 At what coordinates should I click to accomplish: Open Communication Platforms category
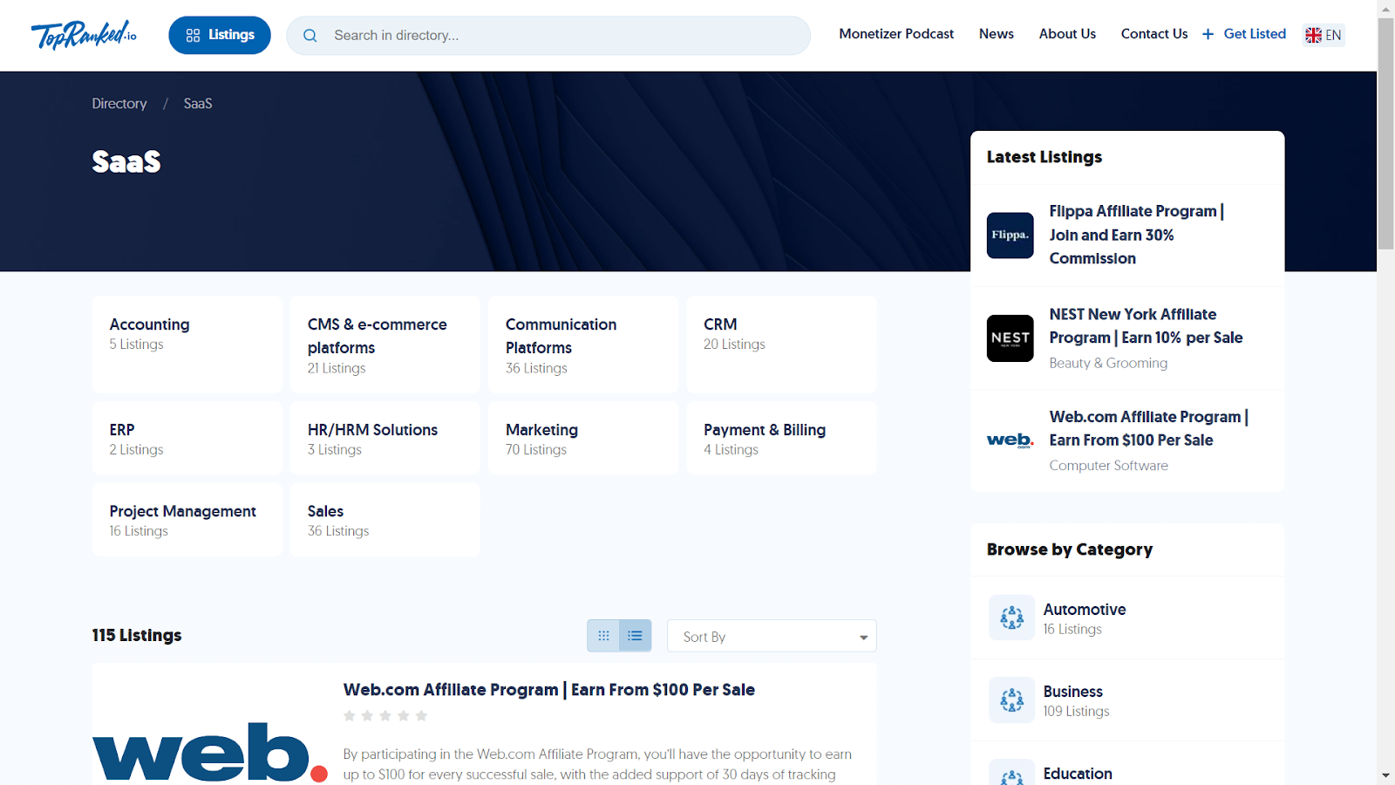(583, 344)
